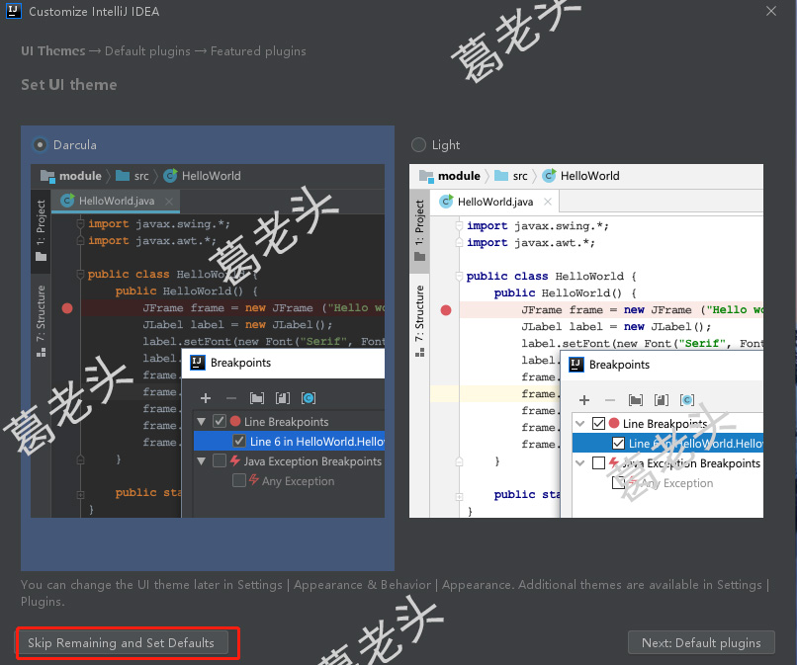This screenshot has width=797, height=665.
Task: Click Java Exception lightning icon in Darcula preview
Action: tap(234, 460)
